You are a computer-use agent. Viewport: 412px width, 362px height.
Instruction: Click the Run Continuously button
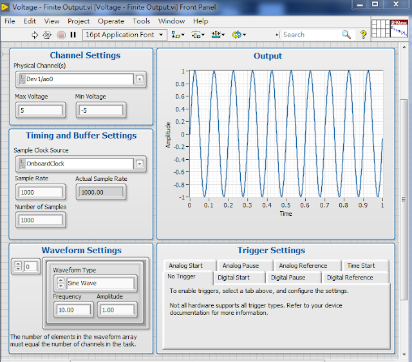[47, 35]
